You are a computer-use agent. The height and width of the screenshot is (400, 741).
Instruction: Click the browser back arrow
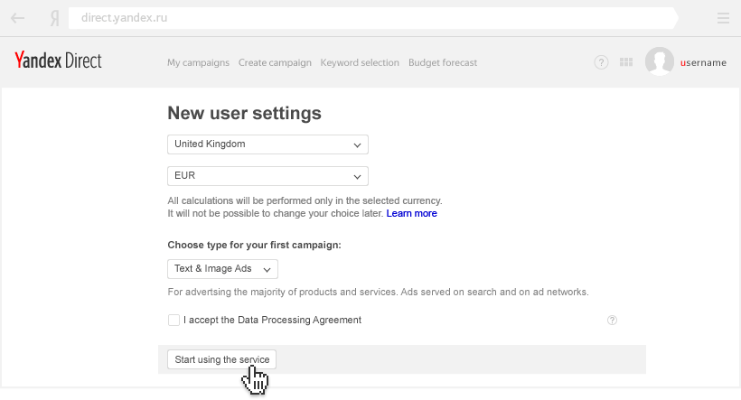click(x=18, y=17)
